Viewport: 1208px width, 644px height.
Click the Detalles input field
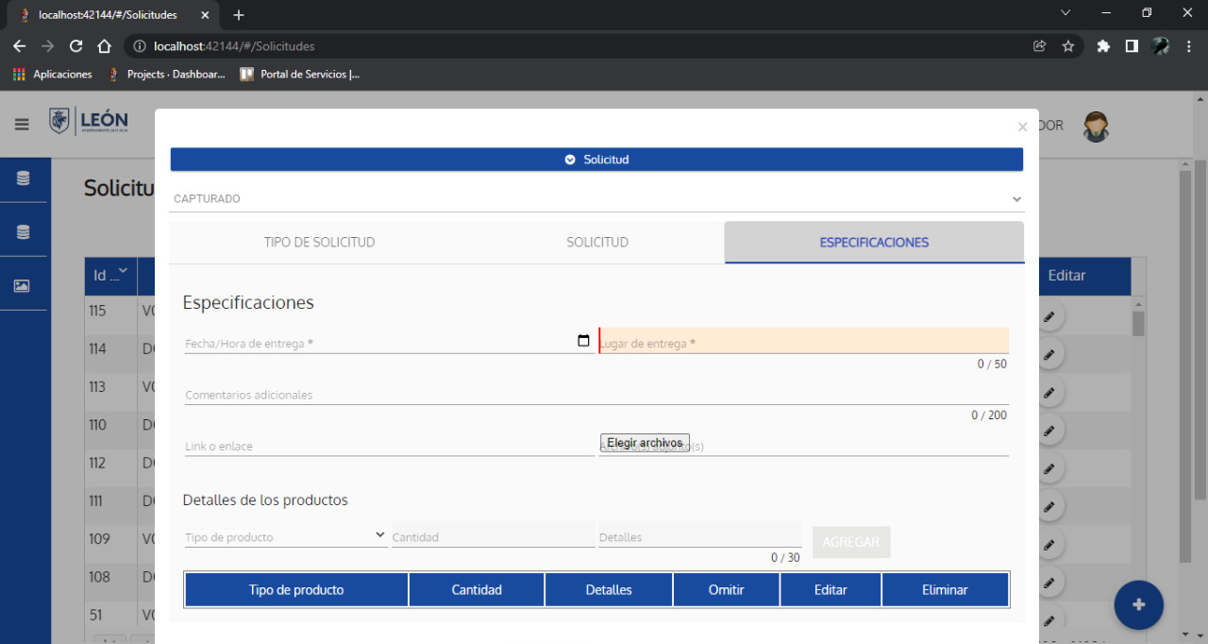(700, 535)
